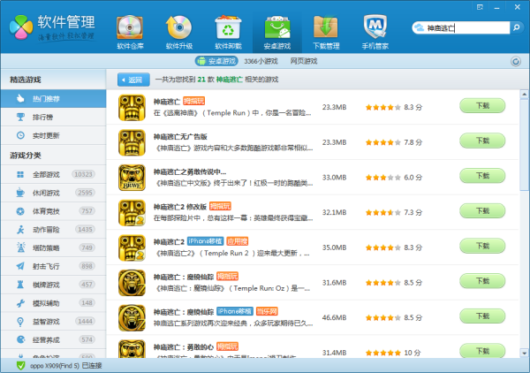Choose the 棋牌游戏 category

tap(46, 284)
